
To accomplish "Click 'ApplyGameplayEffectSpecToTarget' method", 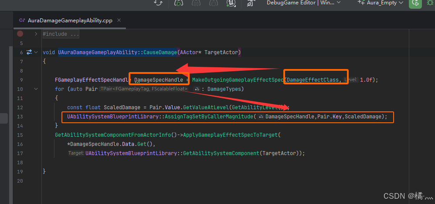I will [230, 135].
